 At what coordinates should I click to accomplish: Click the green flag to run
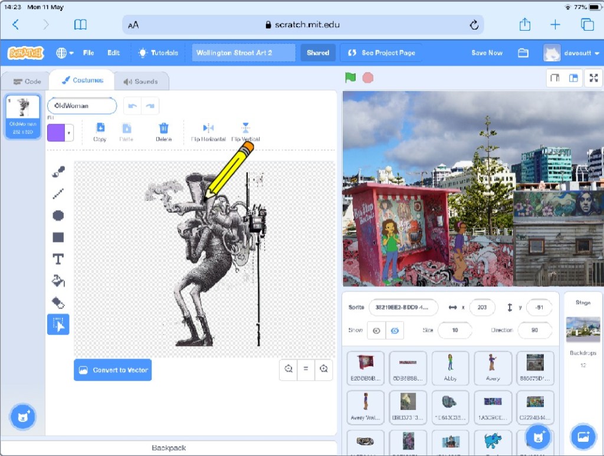point(350,78)
